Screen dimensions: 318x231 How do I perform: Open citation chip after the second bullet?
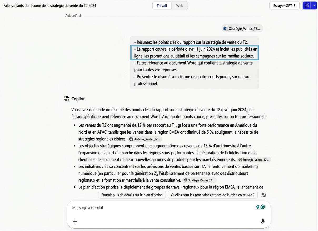pyautogui.click(x=254, y=160)
